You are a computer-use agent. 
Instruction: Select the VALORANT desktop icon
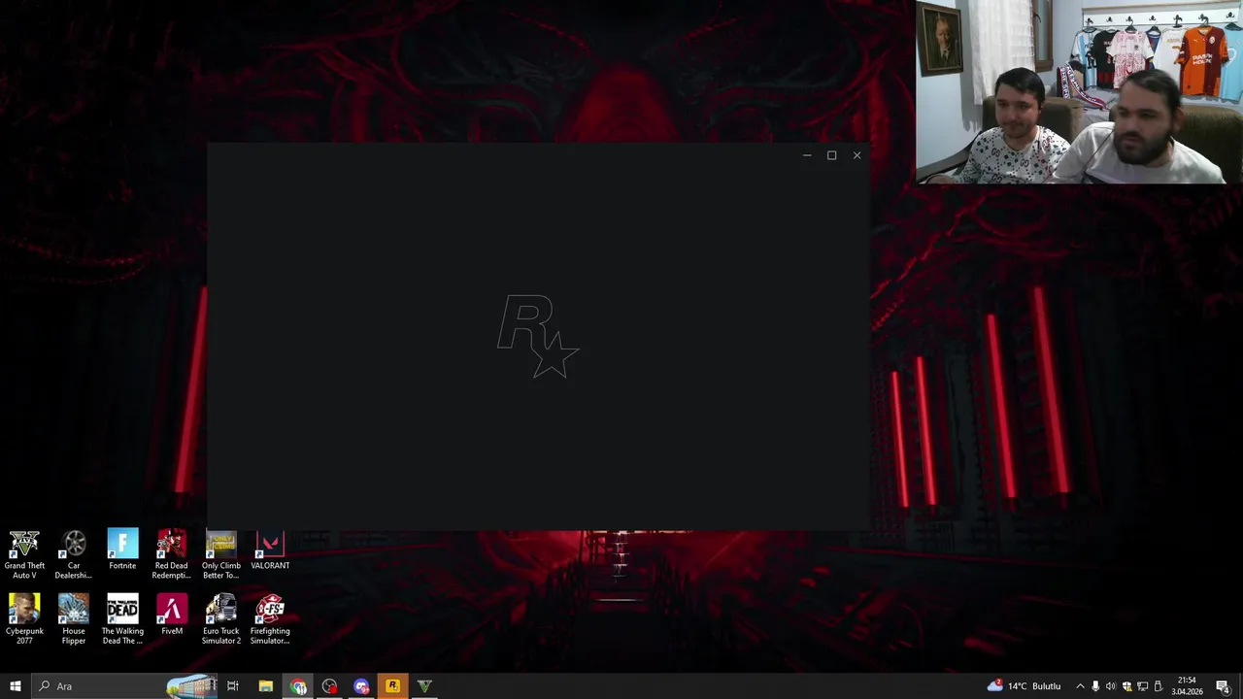[270, 549]
